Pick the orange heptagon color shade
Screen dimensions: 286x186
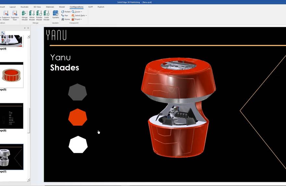click(x=77, y=117)
